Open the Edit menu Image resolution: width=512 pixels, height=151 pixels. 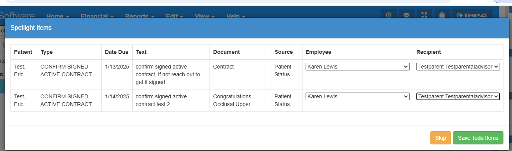click(x=174, y=16)
